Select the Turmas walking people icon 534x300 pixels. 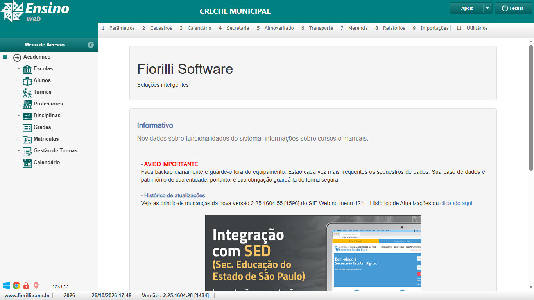27,93
